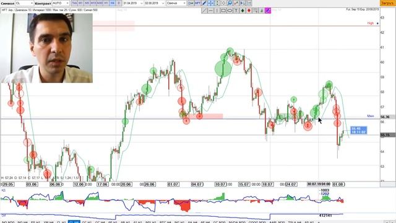
Task: Select the M15 timeframe button
Action: pyautogui.click(x=93, y=3)
